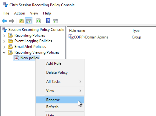Select the New policy tree item
The image size is (156, 116).
[x=30, y=58]
